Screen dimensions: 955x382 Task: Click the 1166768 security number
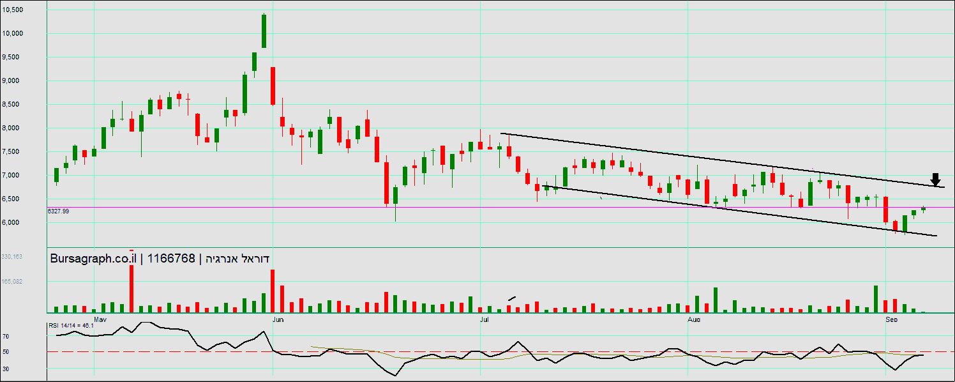[170, 258]
